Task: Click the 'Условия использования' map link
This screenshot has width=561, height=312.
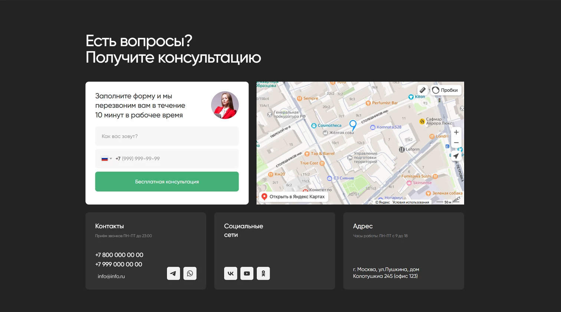Action: coord(411,202)
